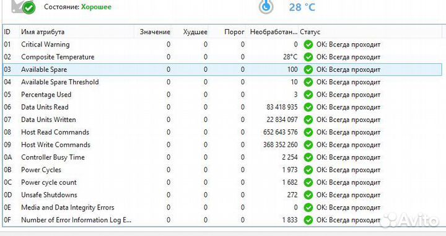Select the Controller Busy Time attribute name
Screen dimensions: 446x236
(x=53, y=157)
